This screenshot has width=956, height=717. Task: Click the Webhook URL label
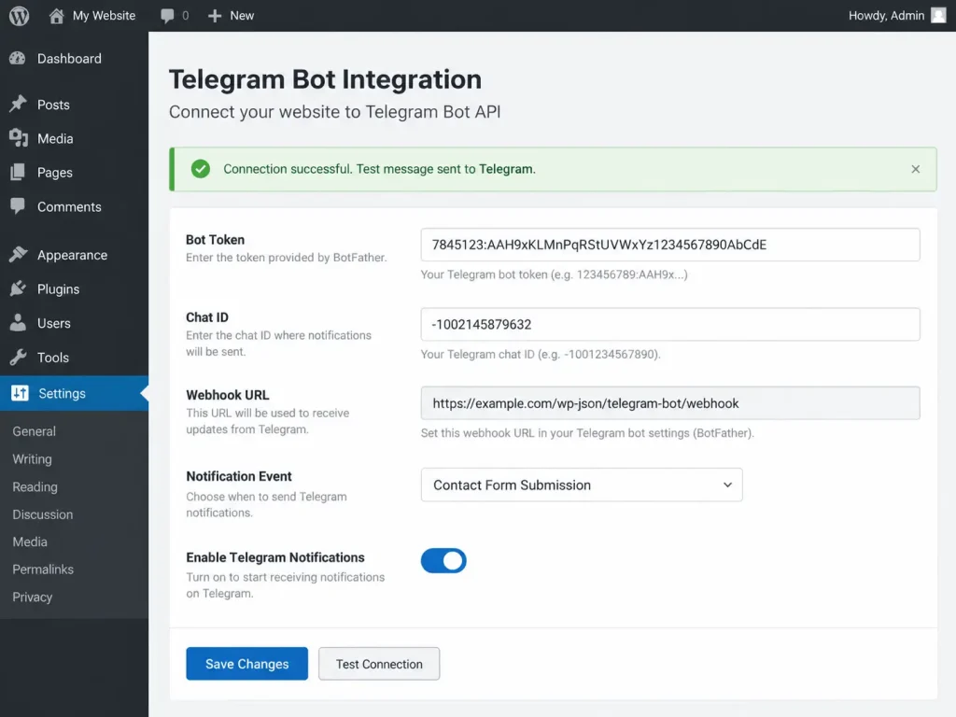pos(228,395)
